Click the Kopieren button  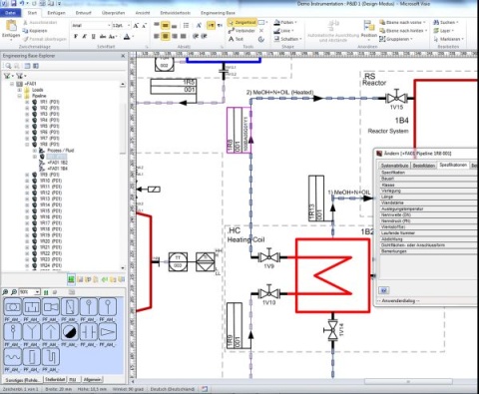[35, 31]
